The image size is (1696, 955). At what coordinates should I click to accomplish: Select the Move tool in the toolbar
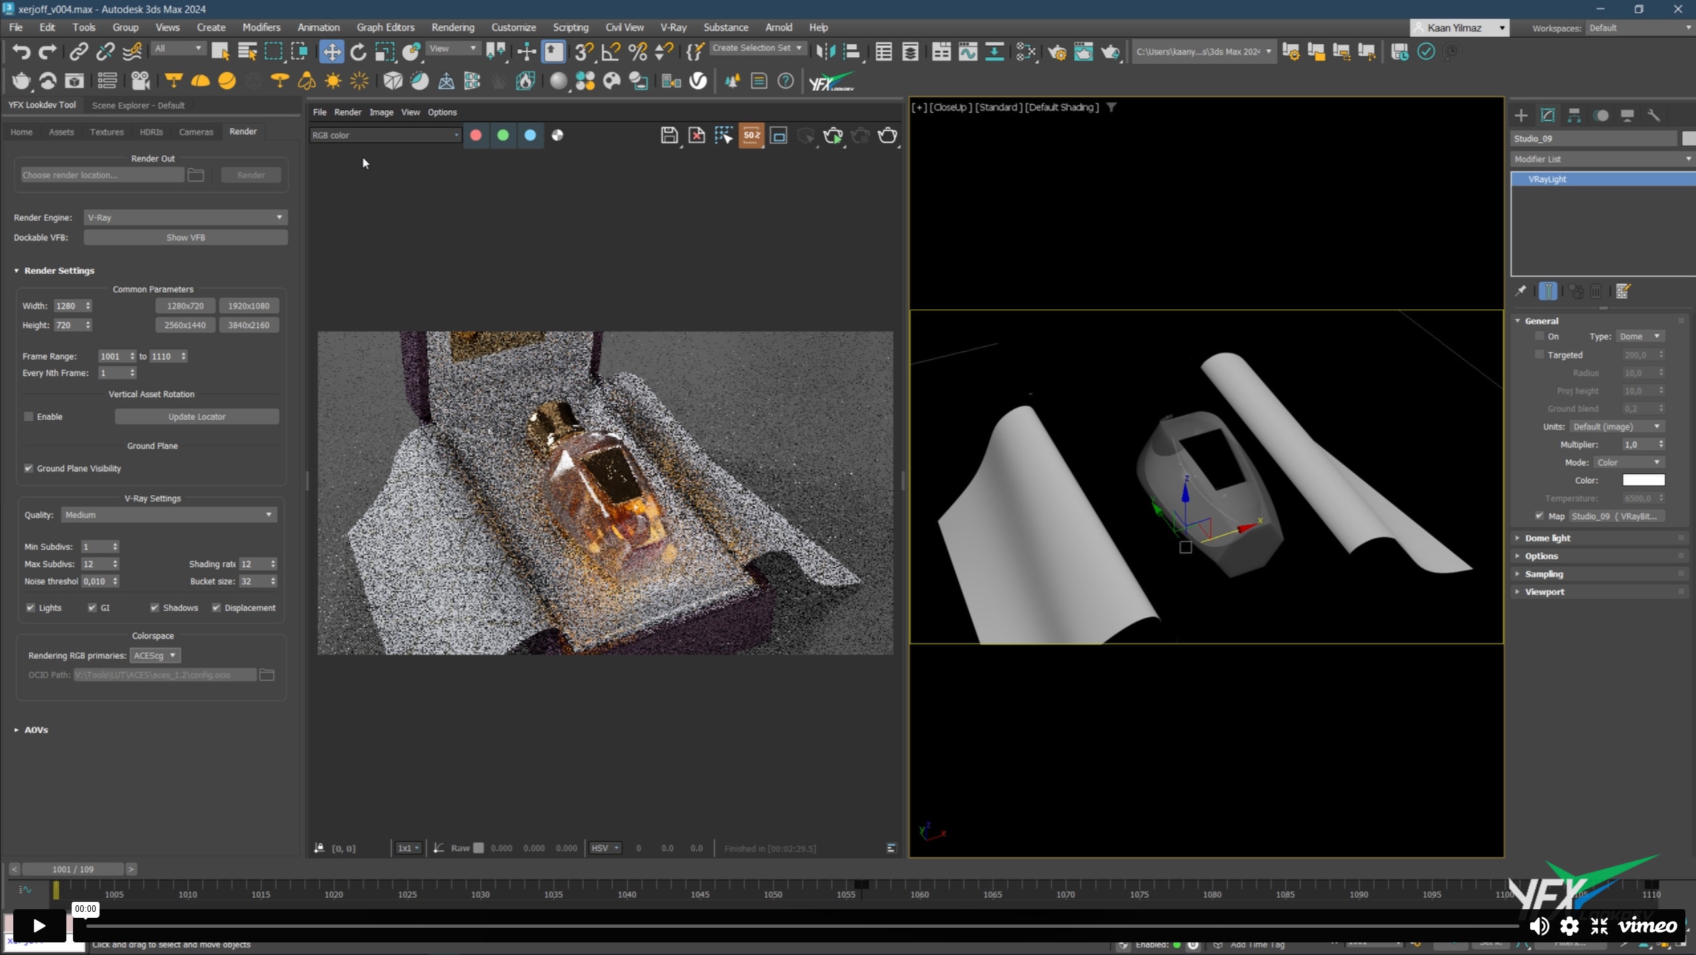click(x=331, y=52)
